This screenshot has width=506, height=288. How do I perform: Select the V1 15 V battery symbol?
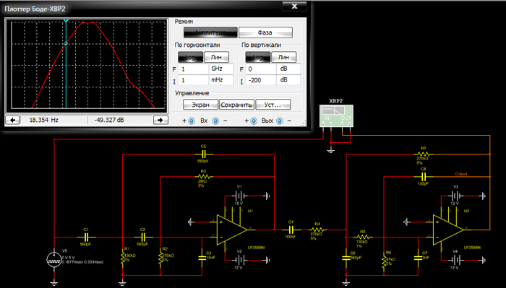tap(239, 196)
